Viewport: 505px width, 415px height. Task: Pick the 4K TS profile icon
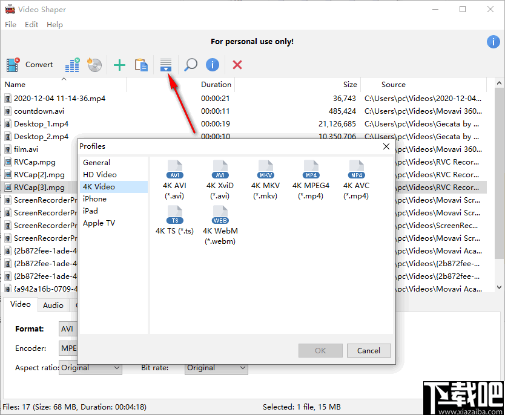coord(174,215)
